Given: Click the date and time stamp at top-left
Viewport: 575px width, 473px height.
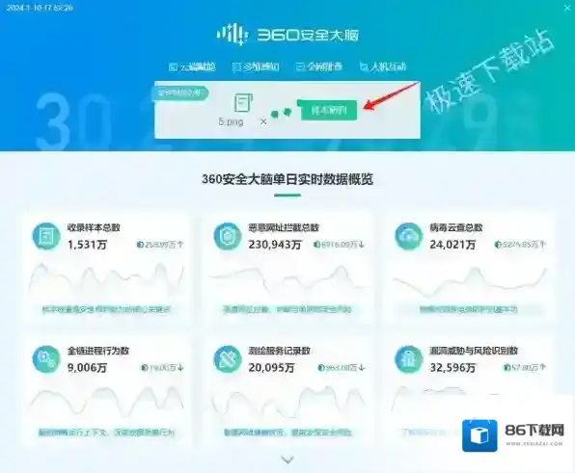Looking at the screenshot, I should coord(40,8).
